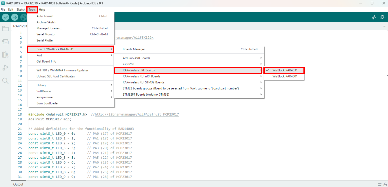Close the open Tools menu
This screenshot has height=187, width=388.
coord(32,9)
